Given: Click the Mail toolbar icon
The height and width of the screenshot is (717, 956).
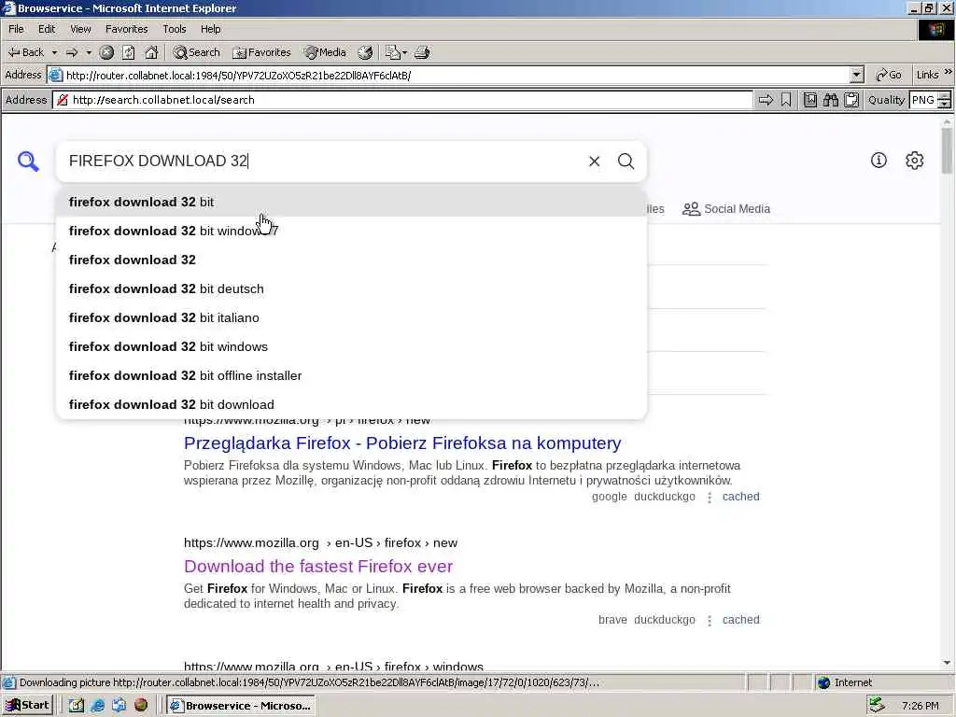Looking at the screenshot, I should (x=392, y=52).
